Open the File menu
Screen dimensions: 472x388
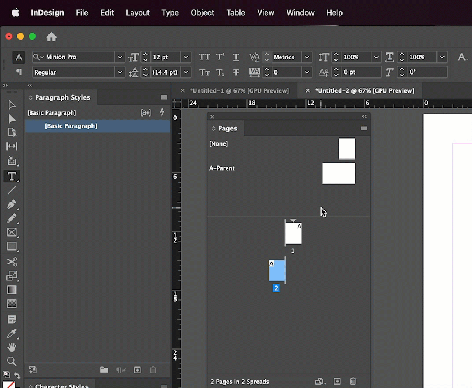pyautogui.click(x=82, y=13)
